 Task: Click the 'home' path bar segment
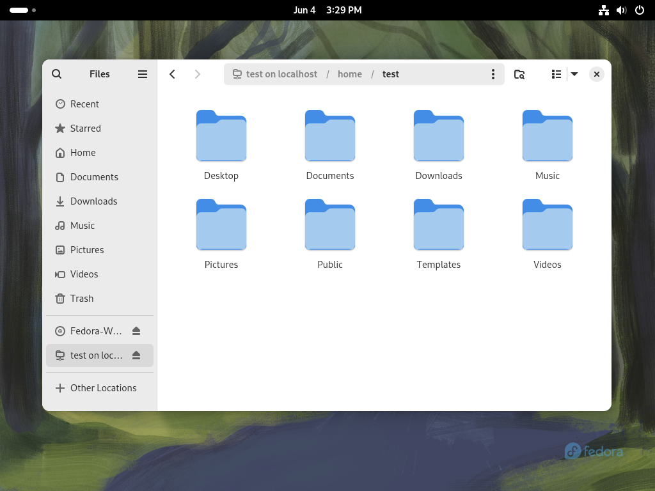tap(350, 74)
